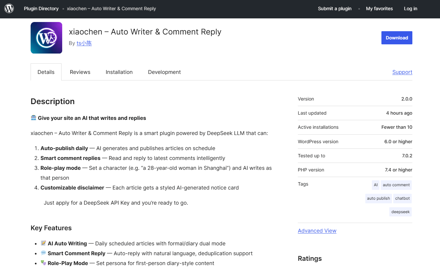
Task: Show the Development tab
Action: 165,72
